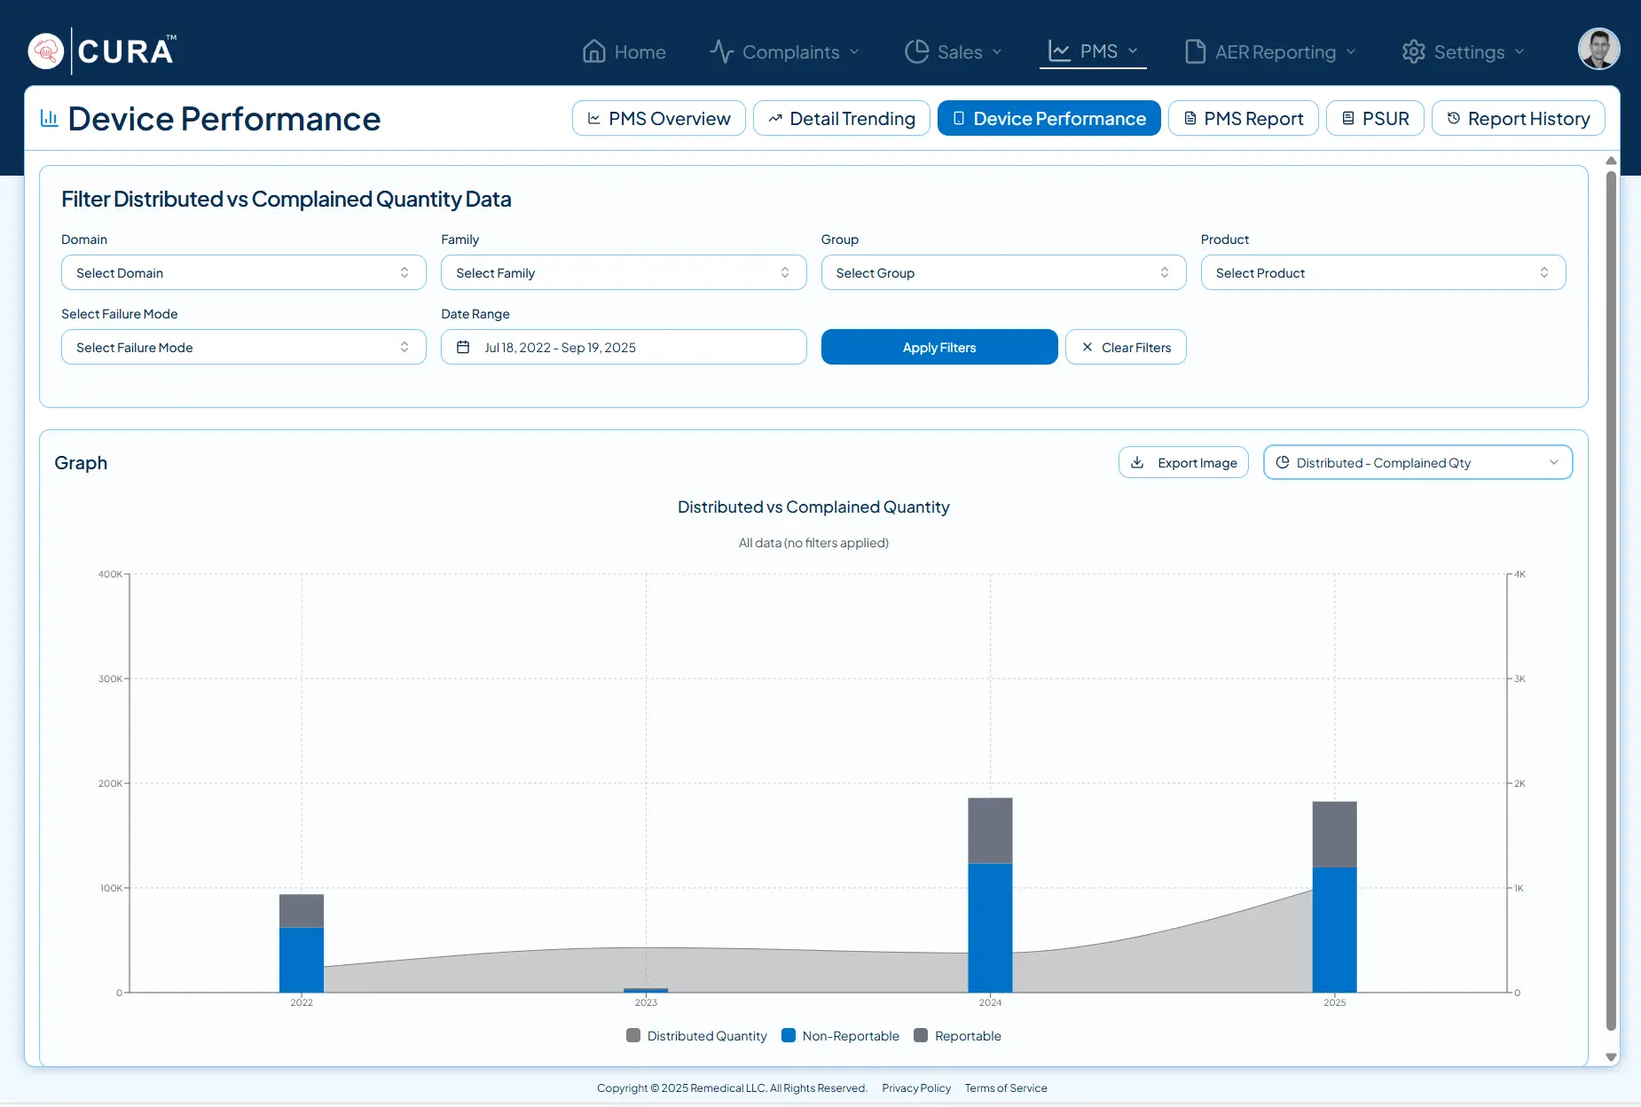Click the Report History clock icon
Image resolution: width=1641 pixels, height=1107 pixels.
(x=1453, y=119)
